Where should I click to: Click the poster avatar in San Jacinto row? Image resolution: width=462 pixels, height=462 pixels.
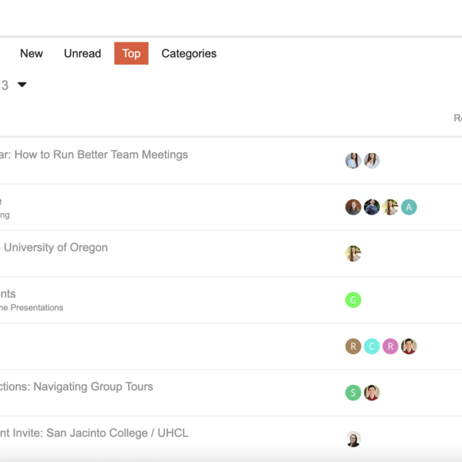353,439
